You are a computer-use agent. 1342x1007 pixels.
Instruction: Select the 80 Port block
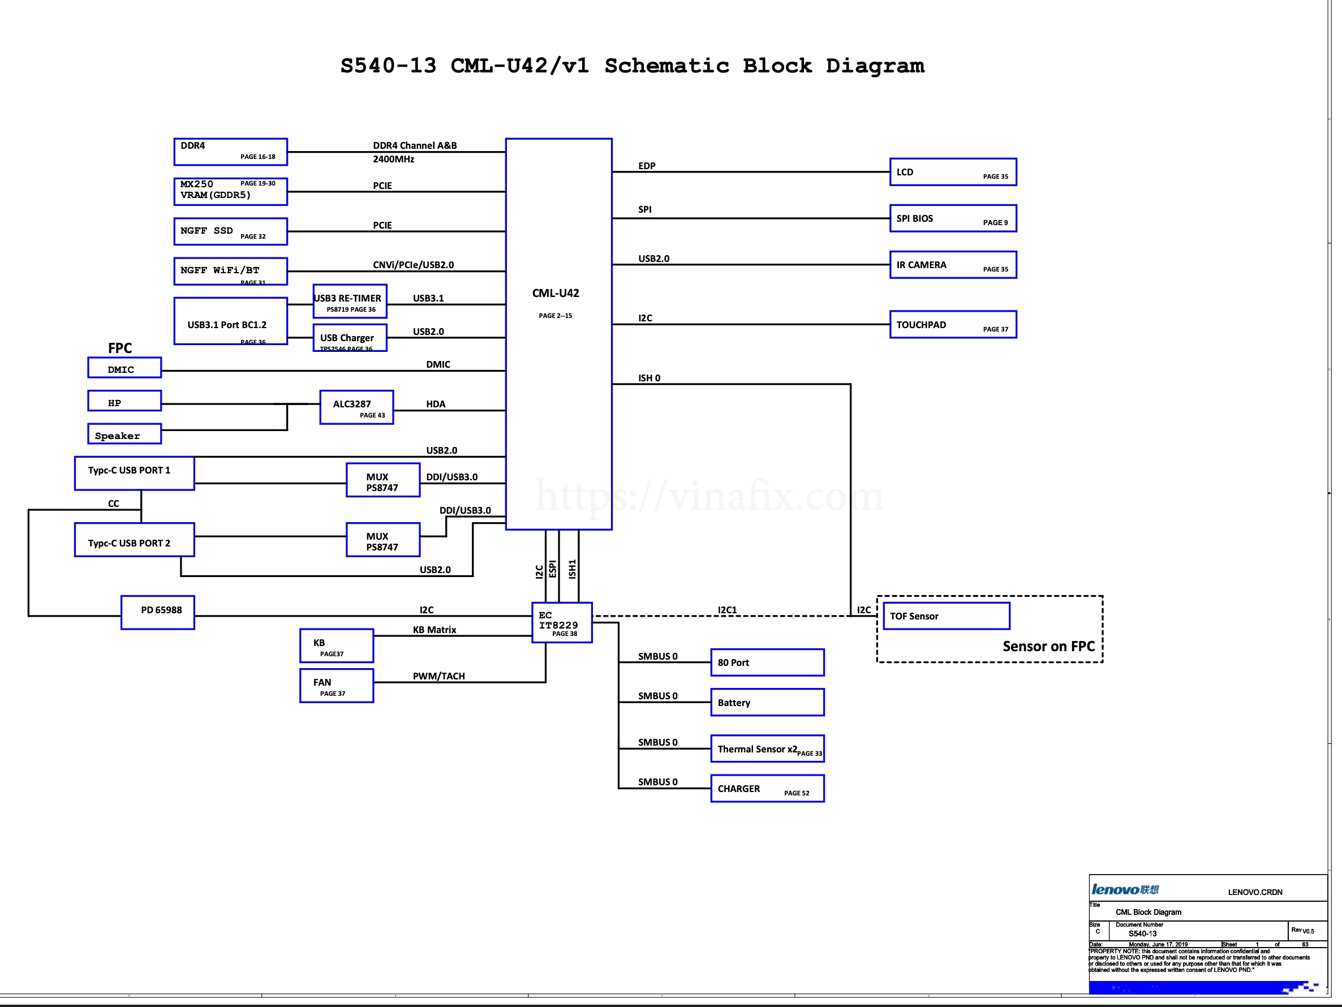(x=768, y=662)
